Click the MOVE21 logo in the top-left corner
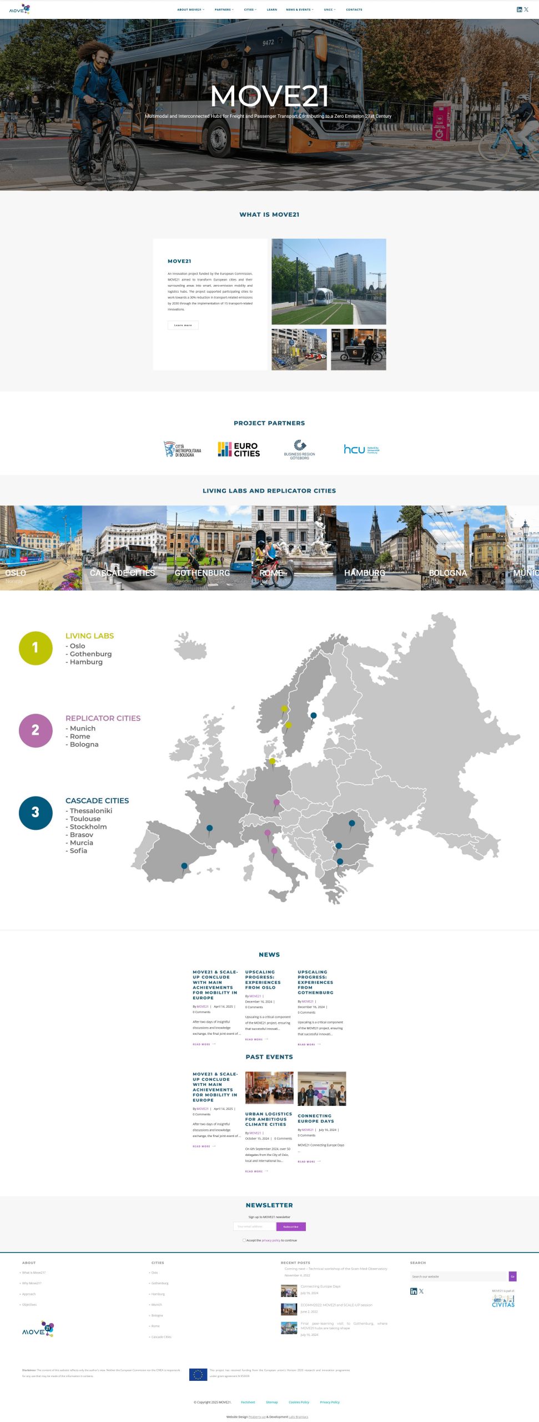This screenshot has height=1422, width=539. pyautogui.click(x=19, y=9)
